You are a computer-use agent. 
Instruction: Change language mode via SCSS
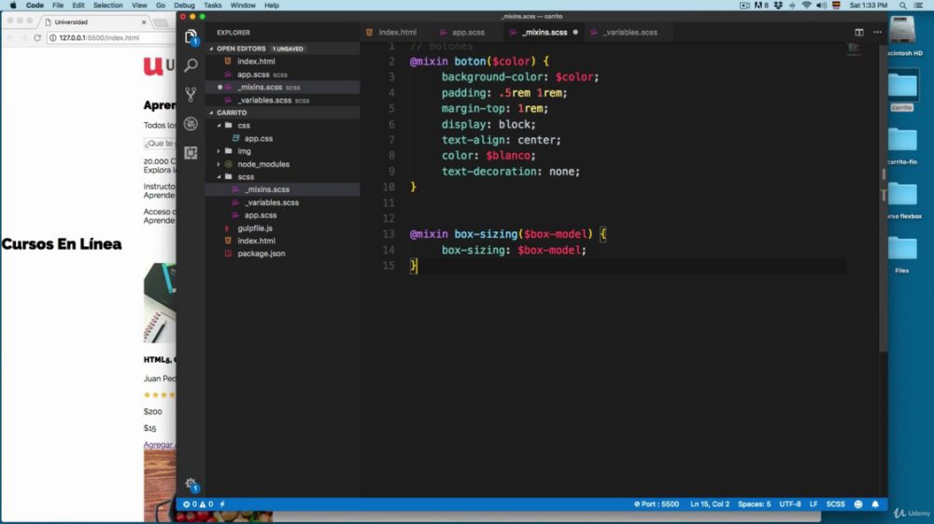coord(835,504)
